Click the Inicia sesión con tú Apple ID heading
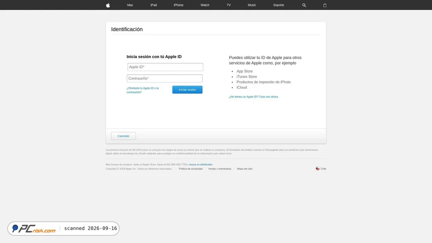The height and width of the screenshot is (243, 432). [x=154, y=57]
